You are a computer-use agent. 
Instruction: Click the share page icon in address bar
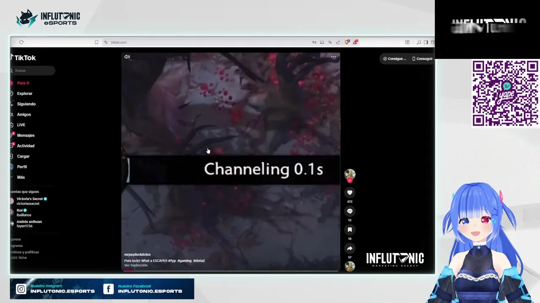338,42
